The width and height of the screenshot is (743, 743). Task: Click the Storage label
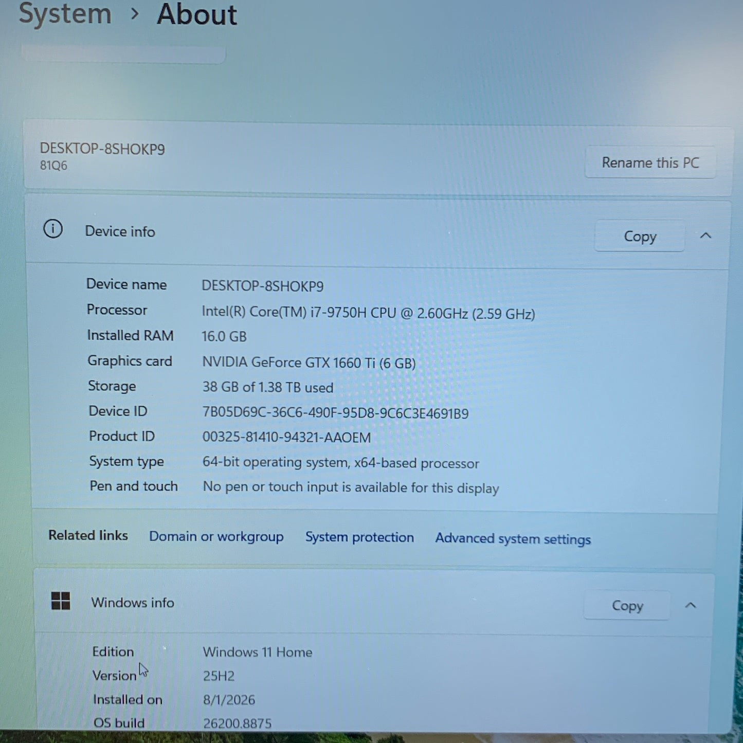(x=112, y=386)
